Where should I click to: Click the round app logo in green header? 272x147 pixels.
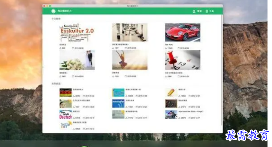coord(54,11)
